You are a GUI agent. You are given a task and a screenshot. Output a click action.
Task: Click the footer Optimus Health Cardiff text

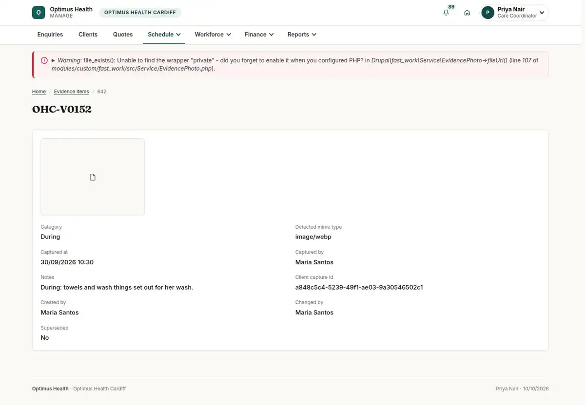tap(99, 389)
